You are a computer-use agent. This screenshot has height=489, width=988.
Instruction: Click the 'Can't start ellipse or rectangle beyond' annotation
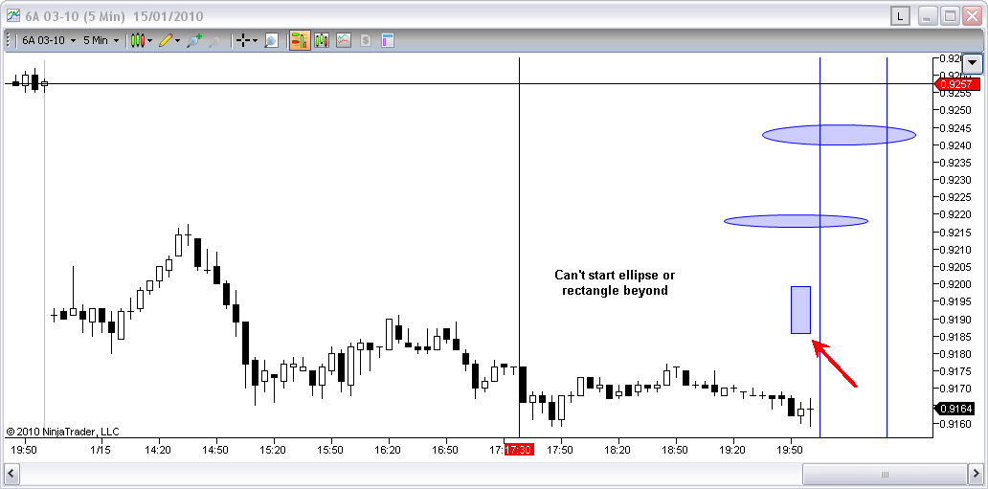click(x=615, y=283)
